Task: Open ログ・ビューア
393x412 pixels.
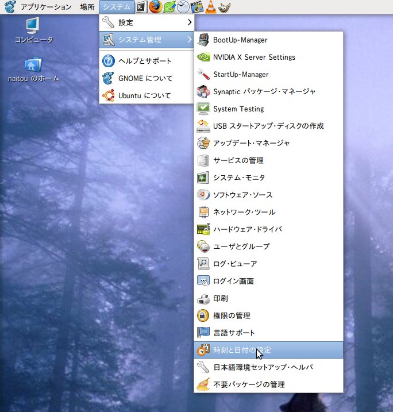Action: pyautogui.click(x=268, y=264)
